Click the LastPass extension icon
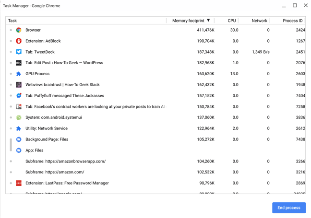311x218 pixels. click(x=19, y=183)
